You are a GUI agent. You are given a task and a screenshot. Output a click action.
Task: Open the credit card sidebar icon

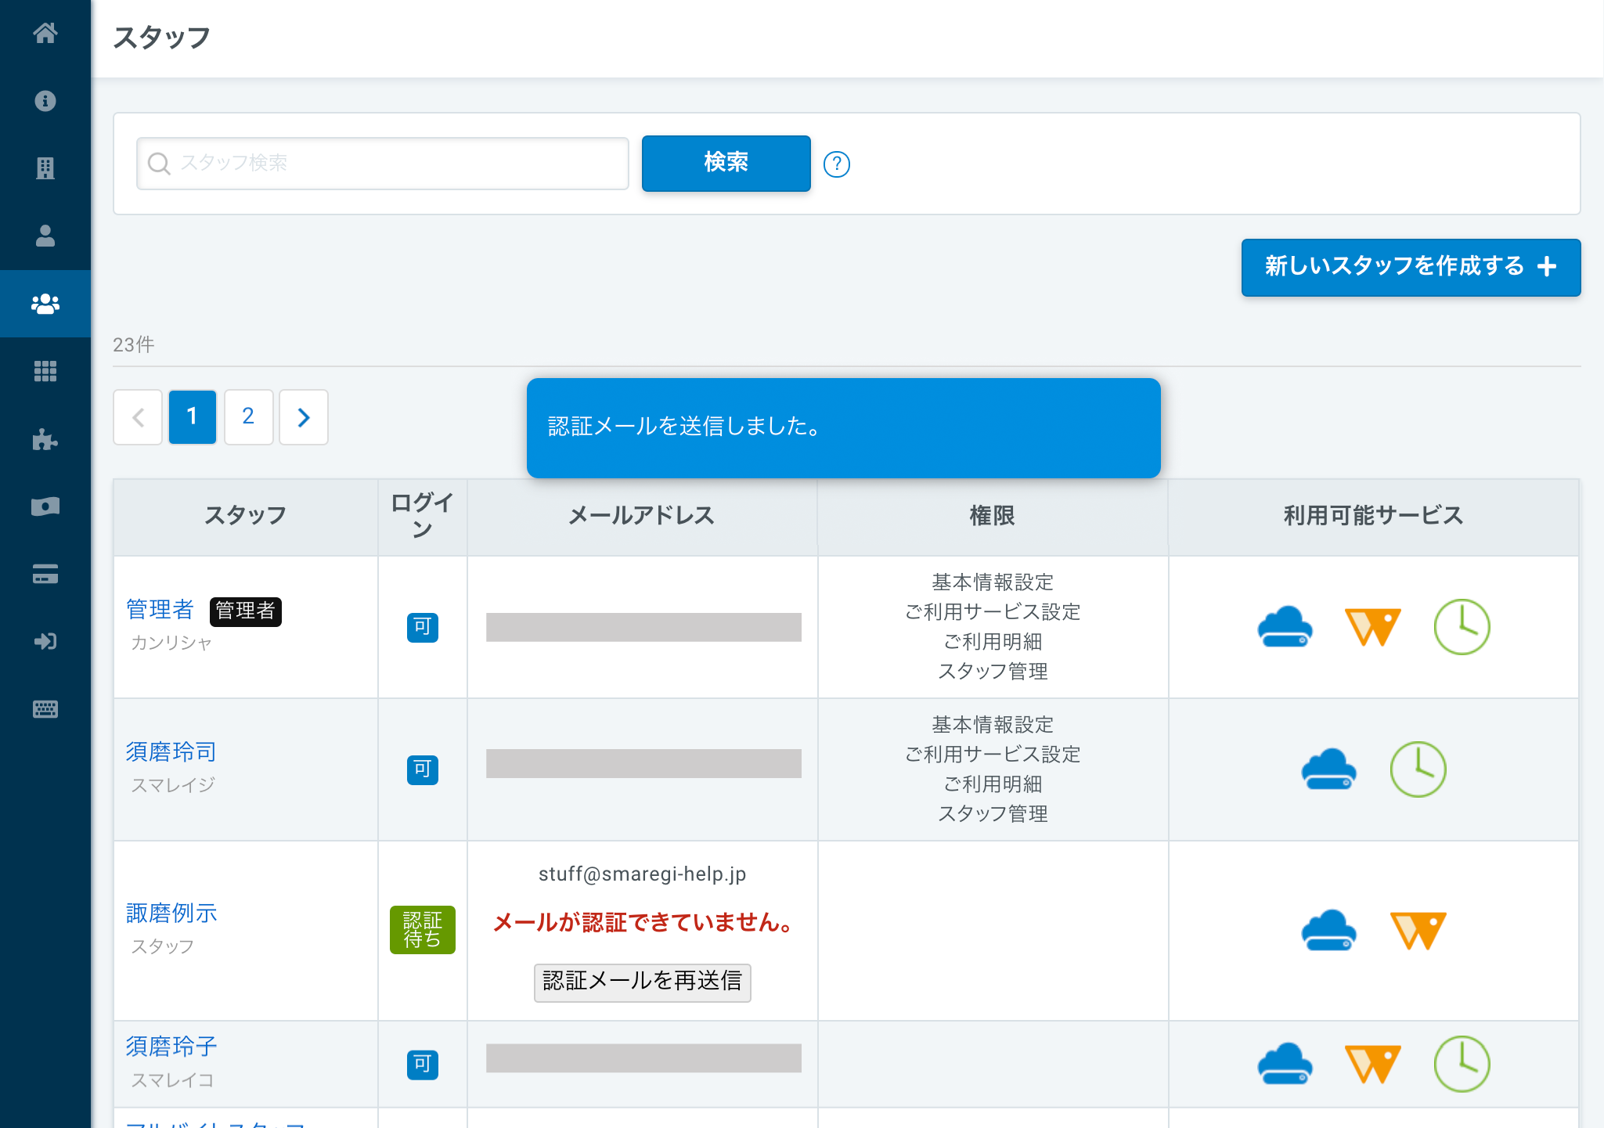point(45,575)
